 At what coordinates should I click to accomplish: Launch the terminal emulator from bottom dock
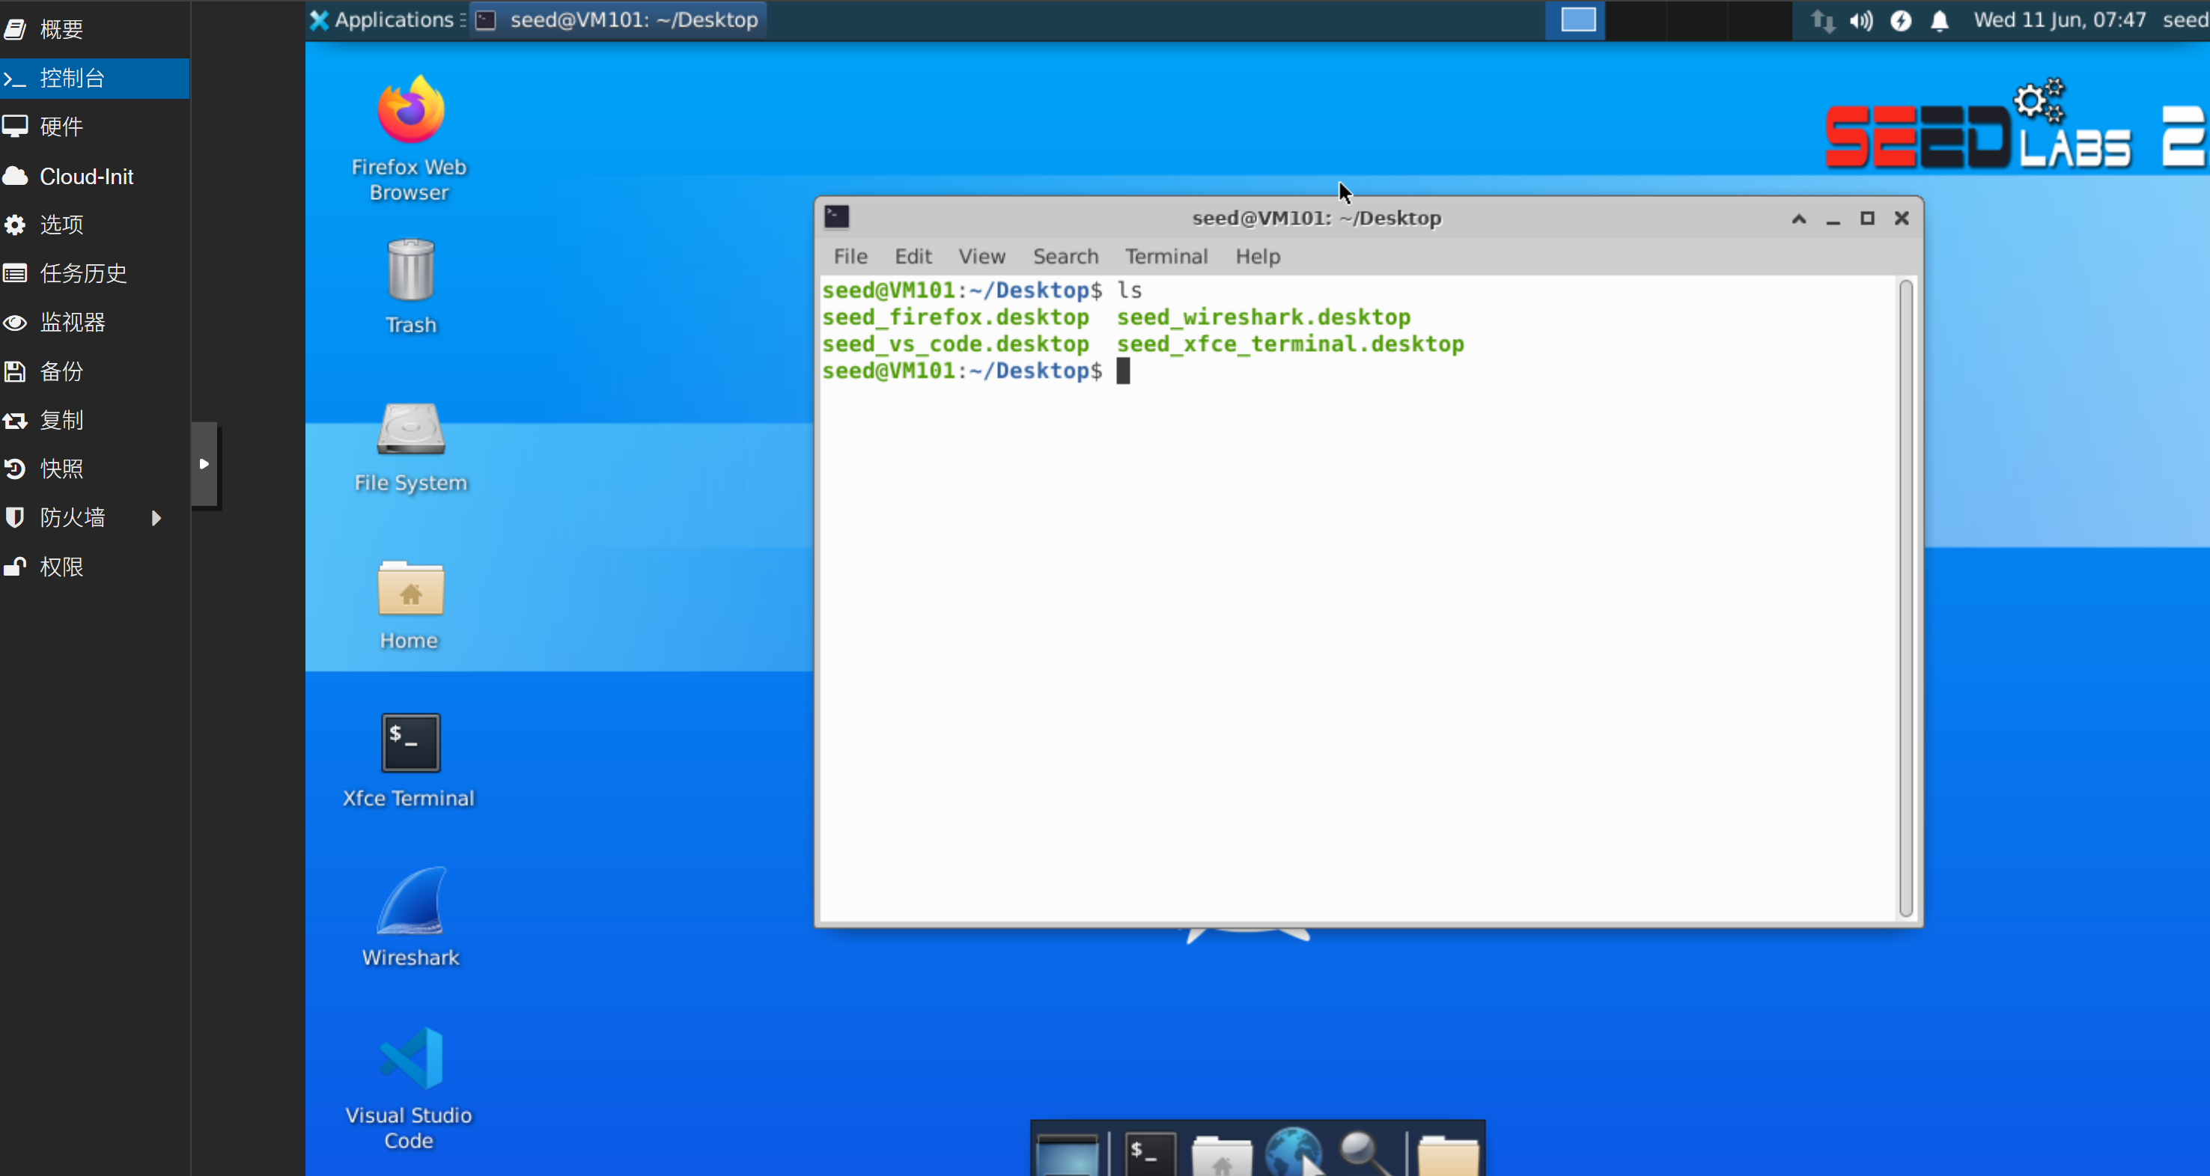pyautogui.click(x=1150, y=1153)
